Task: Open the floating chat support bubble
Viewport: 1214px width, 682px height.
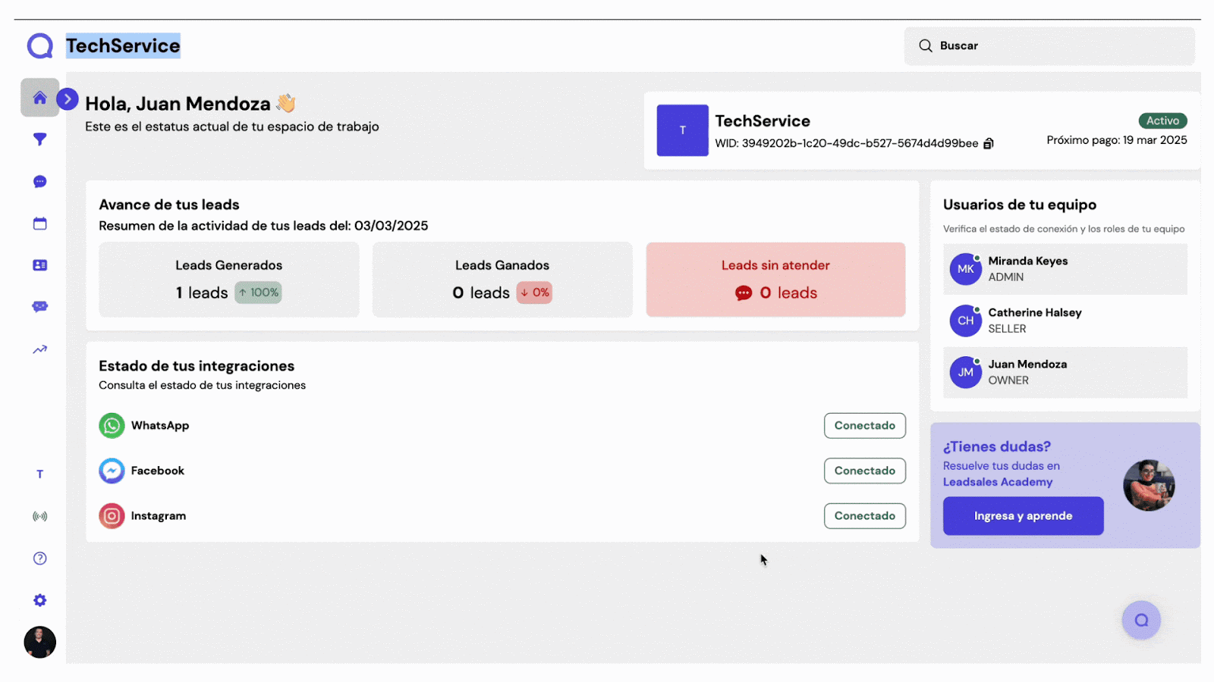Action: 1141,621
